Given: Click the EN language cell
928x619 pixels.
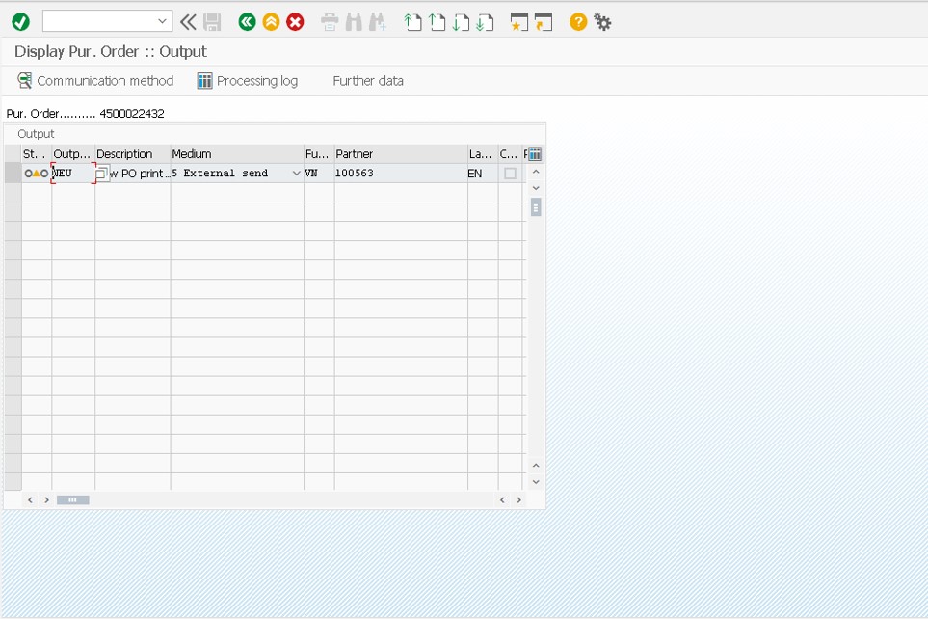Looking at the screenshot, I should pyautogui.click(x=482, y=173).
